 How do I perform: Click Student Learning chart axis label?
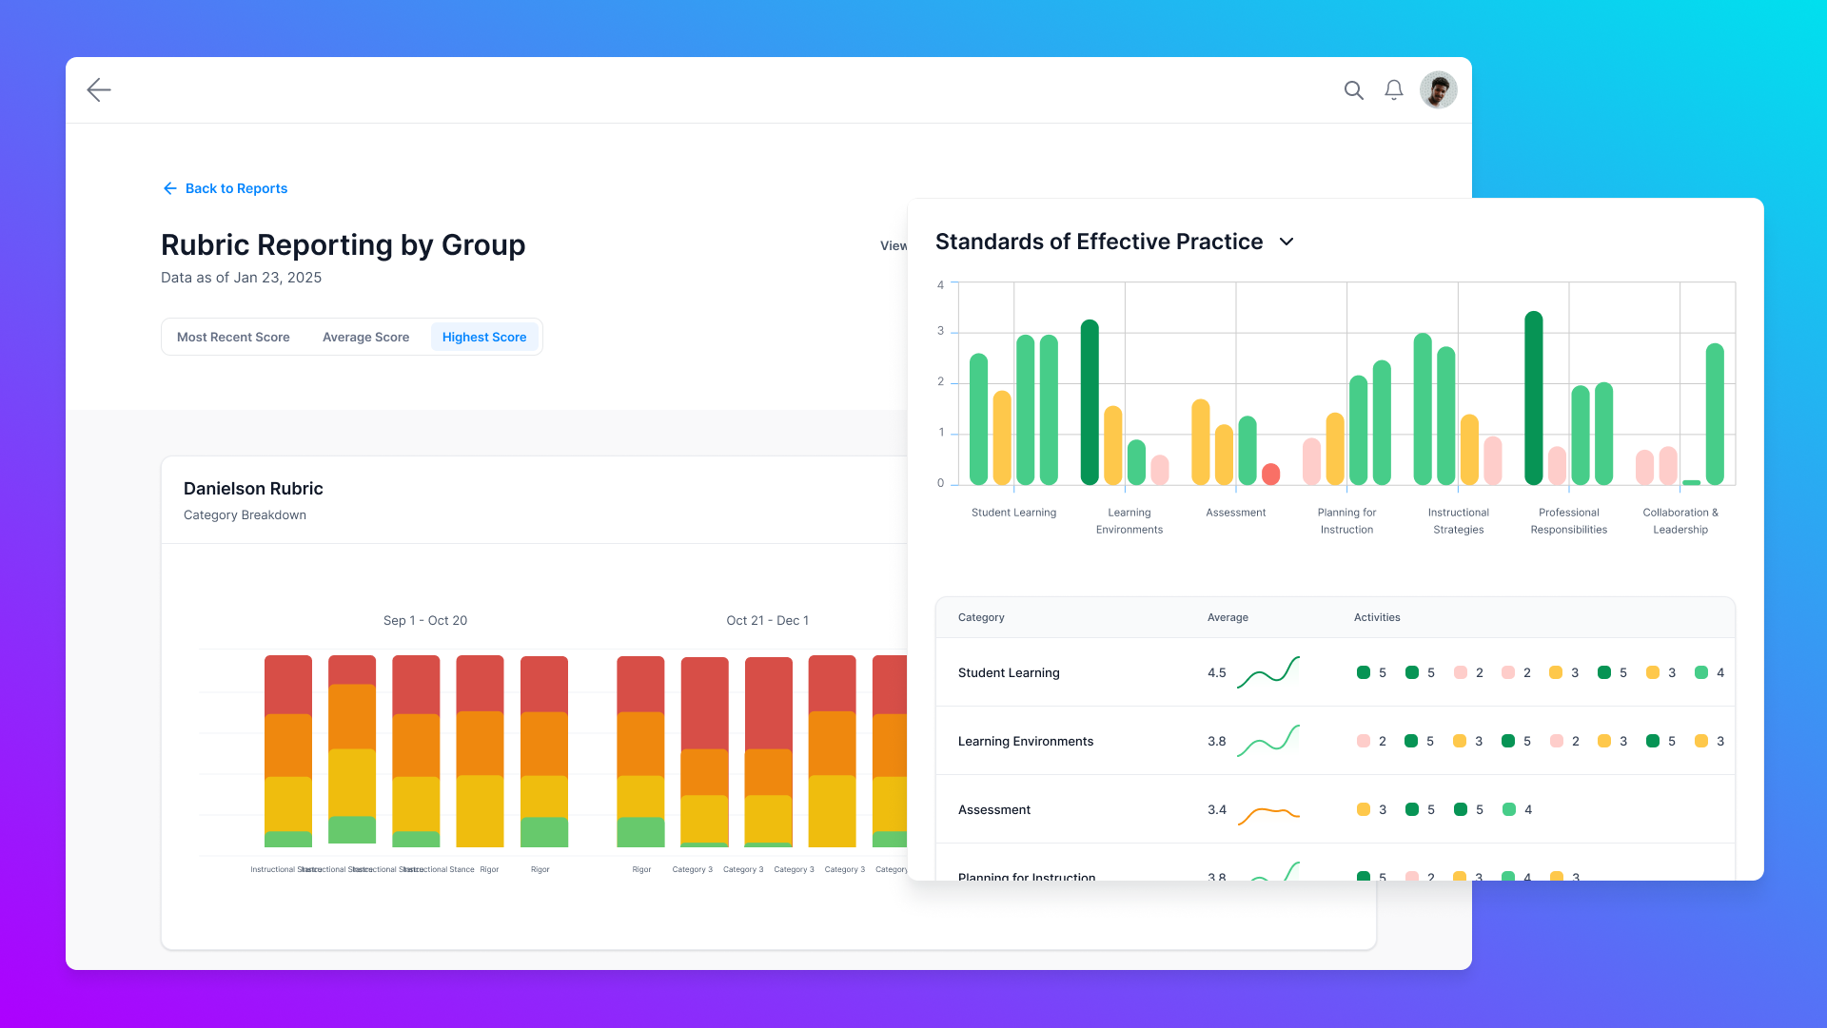[1013, 513]
